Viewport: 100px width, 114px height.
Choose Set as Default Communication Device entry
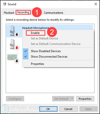[56, 44]
